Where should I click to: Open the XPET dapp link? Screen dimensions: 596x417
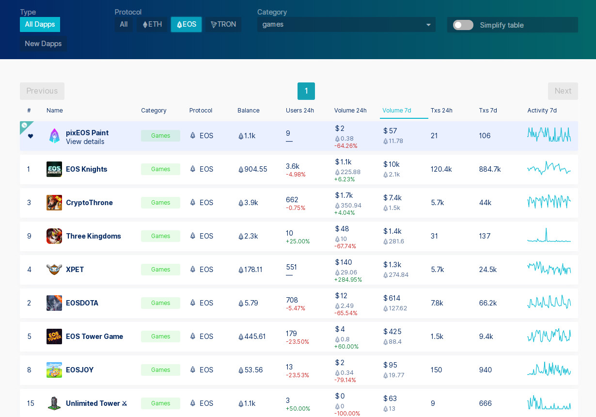coord(75,270)
